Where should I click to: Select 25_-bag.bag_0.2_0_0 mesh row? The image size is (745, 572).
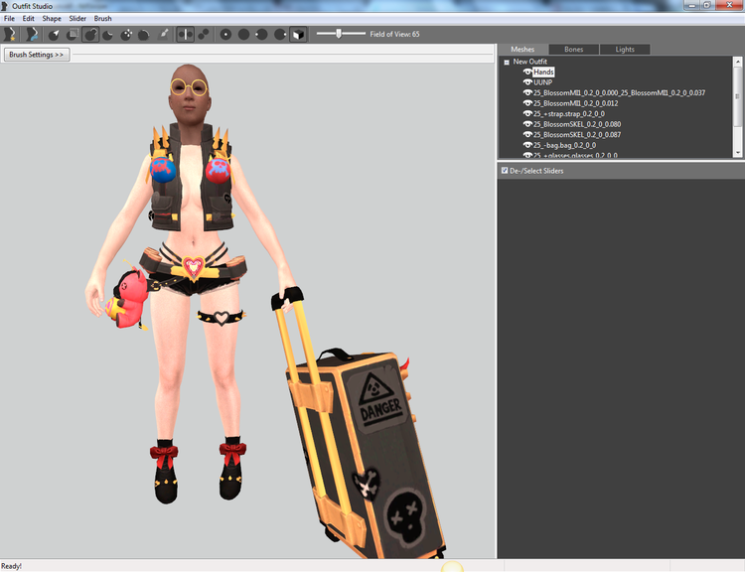tap(564, 145)
